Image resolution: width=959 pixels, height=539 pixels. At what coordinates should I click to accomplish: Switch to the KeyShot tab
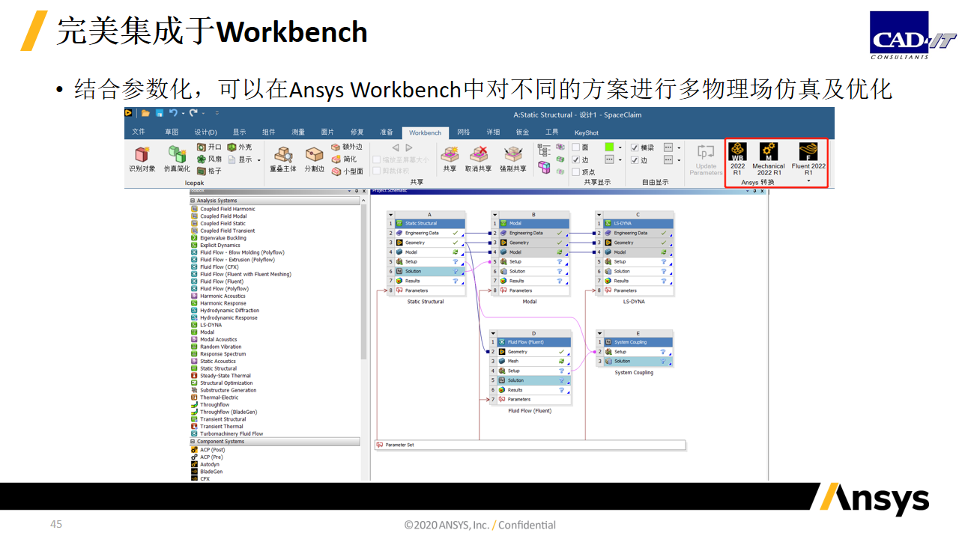coord(587,133)
